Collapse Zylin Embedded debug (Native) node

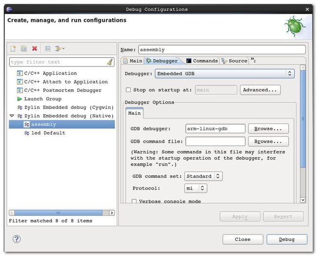12,116
